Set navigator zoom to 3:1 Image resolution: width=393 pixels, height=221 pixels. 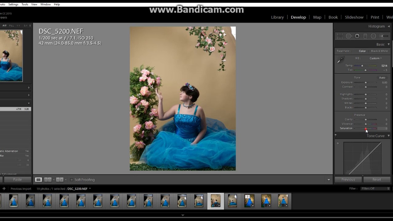pyautogui.click(x=25, y=26)
